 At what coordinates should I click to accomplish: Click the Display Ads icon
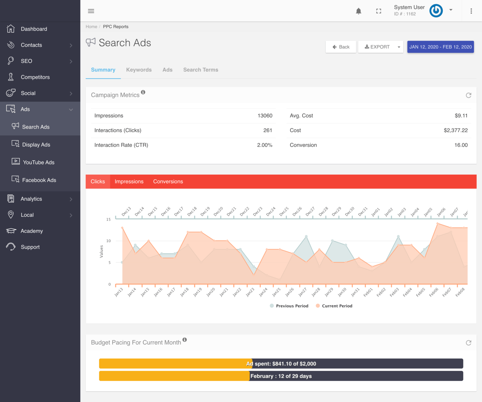pyautogui.click(x=15, y=144)
